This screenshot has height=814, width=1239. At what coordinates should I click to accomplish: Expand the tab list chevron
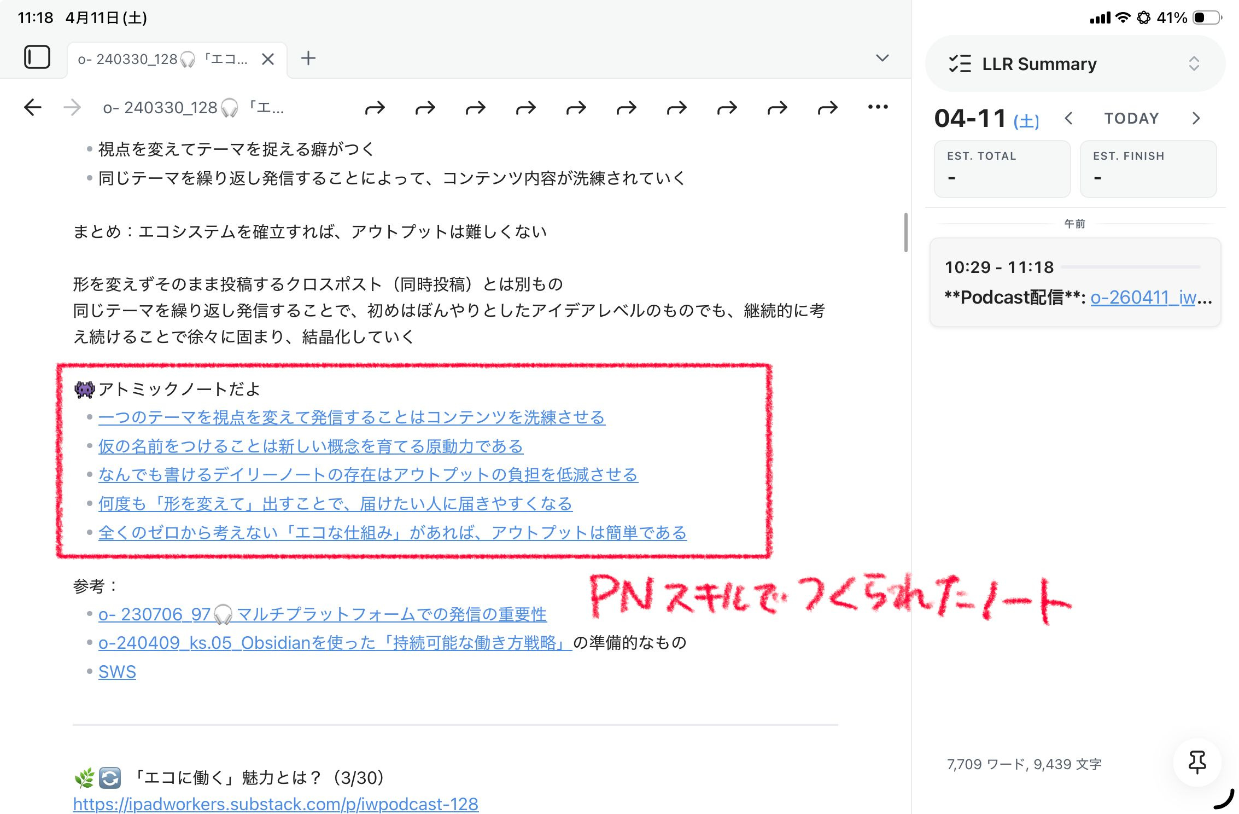882,58
